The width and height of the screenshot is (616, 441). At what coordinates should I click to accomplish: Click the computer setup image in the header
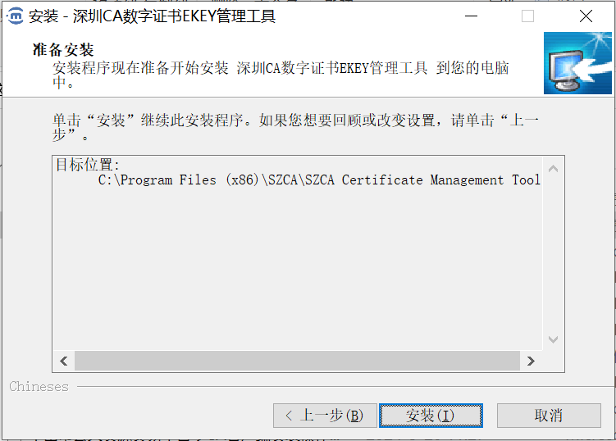(x=577, y=64)
